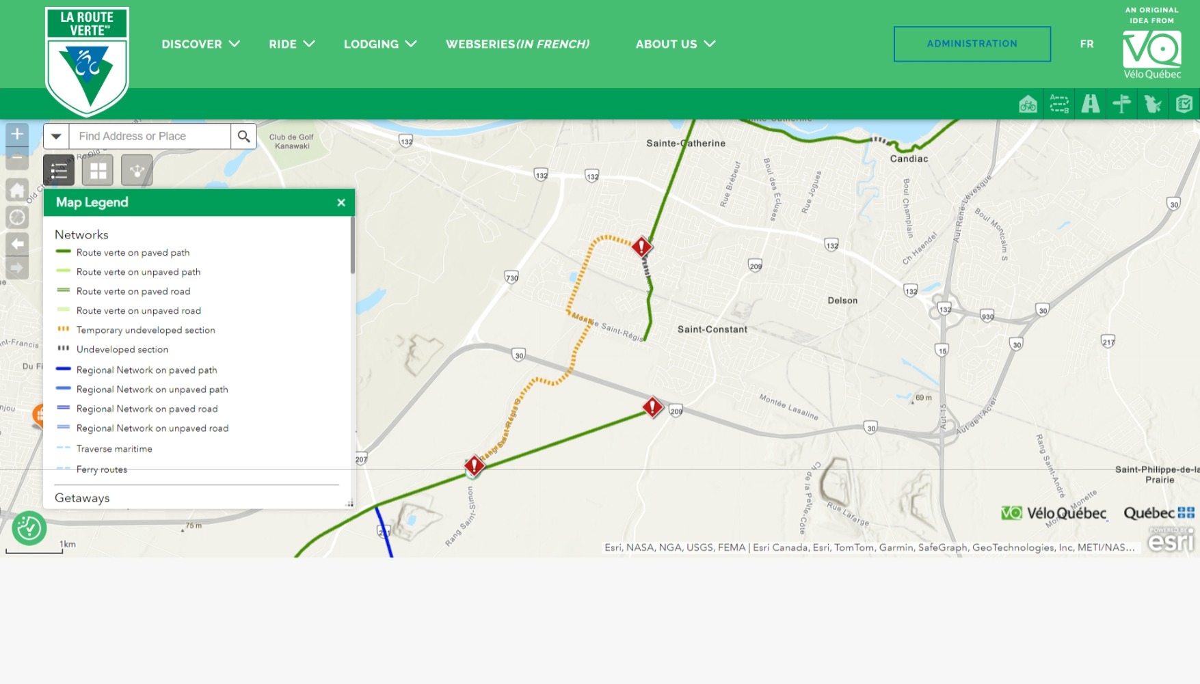Reset map to default home extent

pyautogui.click(x=17, y=190)
